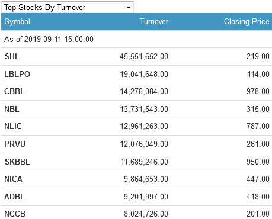The image size is (272, 219).
Task: Open the ADBL stock symbol
Action: pyautogui.click(x=14, y=197)
